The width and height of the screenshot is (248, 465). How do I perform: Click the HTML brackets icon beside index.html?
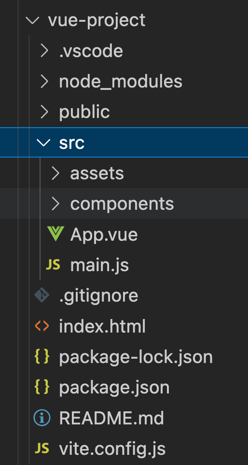tap(42, 326)
